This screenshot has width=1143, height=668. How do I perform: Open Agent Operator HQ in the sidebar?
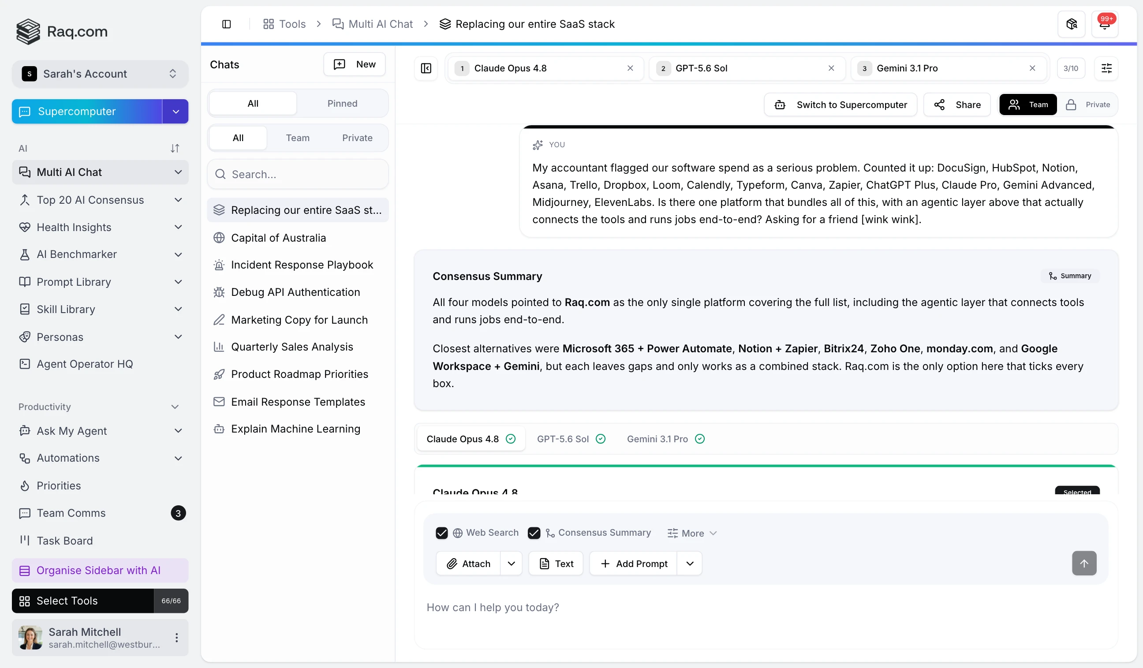[x=100, y=364]
